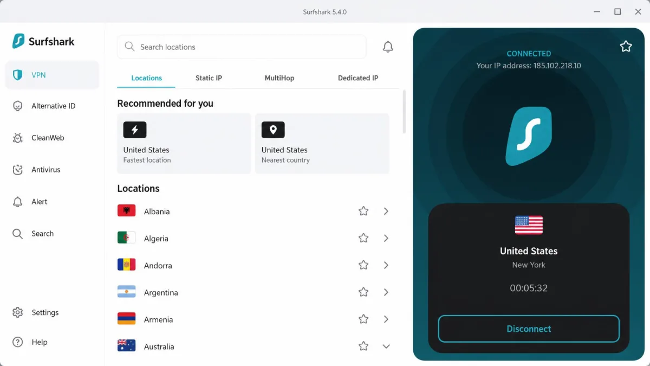This screenshot has height=366, width=650.
Task: Click the New York server label
Action: [x=529, y=265]
